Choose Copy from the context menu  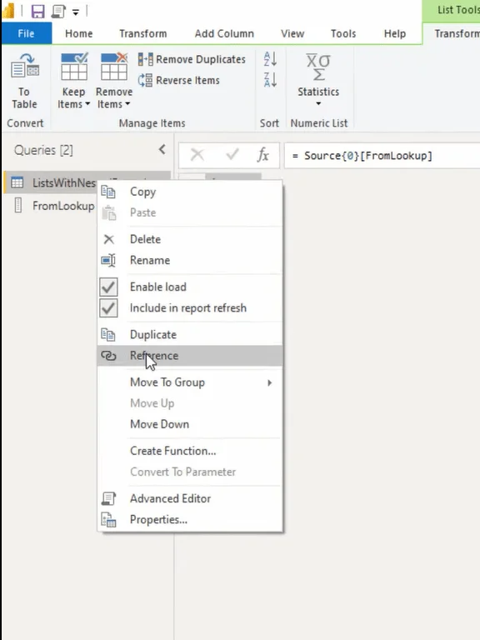tap(190, 192)
